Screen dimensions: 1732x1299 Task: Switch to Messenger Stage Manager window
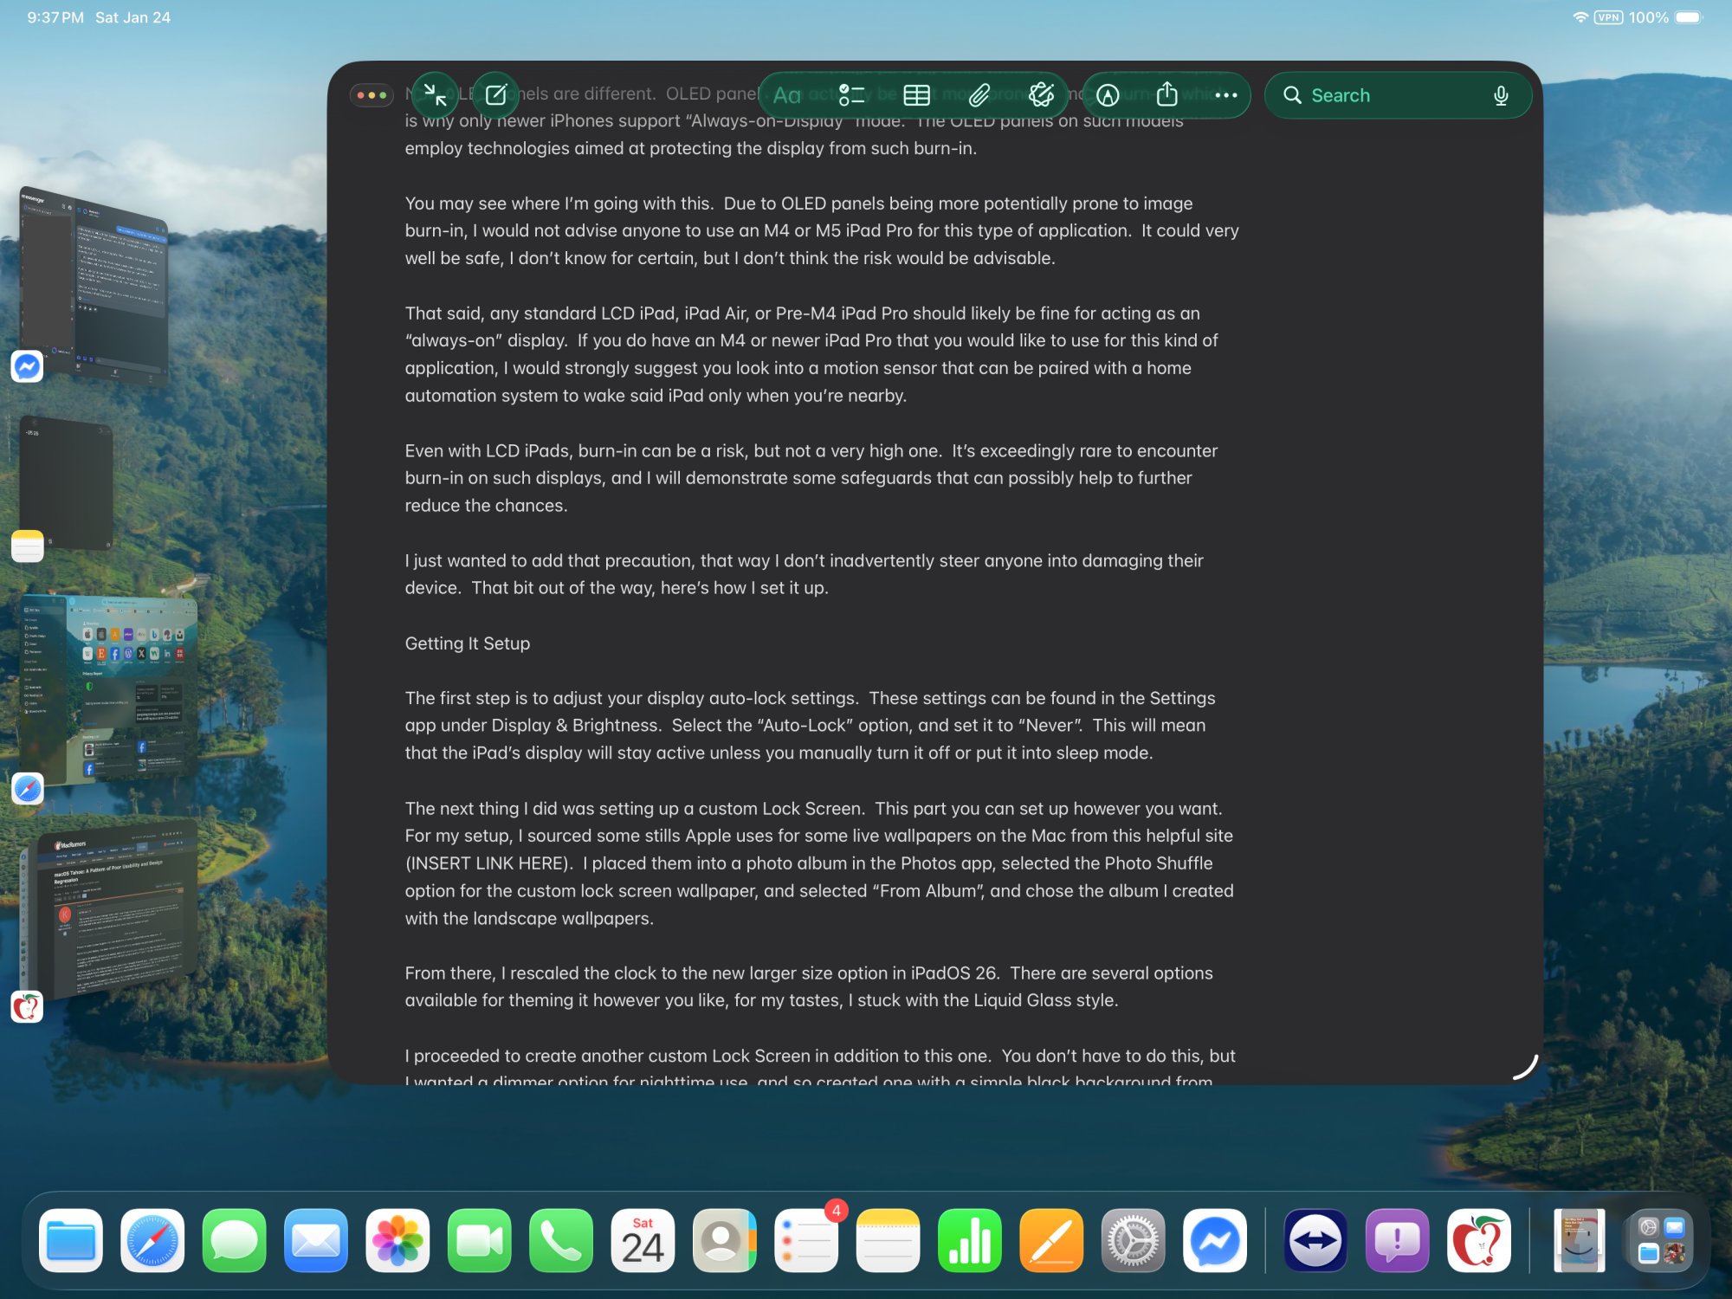pyautogui.click(x=95, y=286)
